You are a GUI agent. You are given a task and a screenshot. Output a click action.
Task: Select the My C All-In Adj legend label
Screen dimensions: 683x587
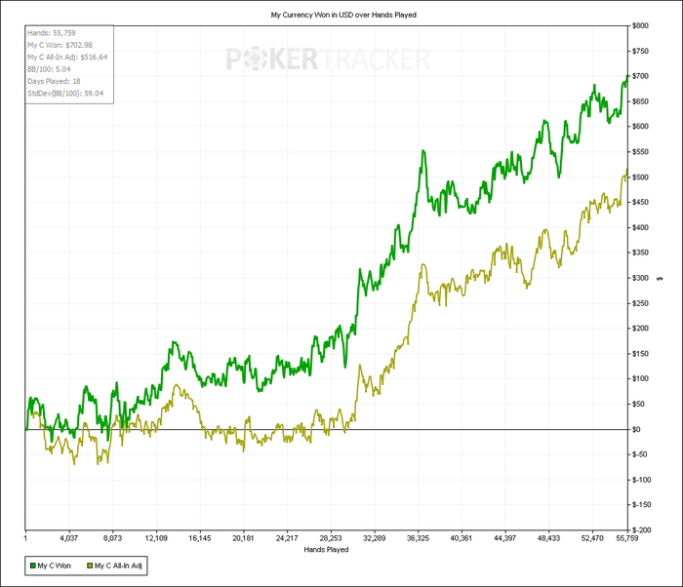tap(118, 566)
